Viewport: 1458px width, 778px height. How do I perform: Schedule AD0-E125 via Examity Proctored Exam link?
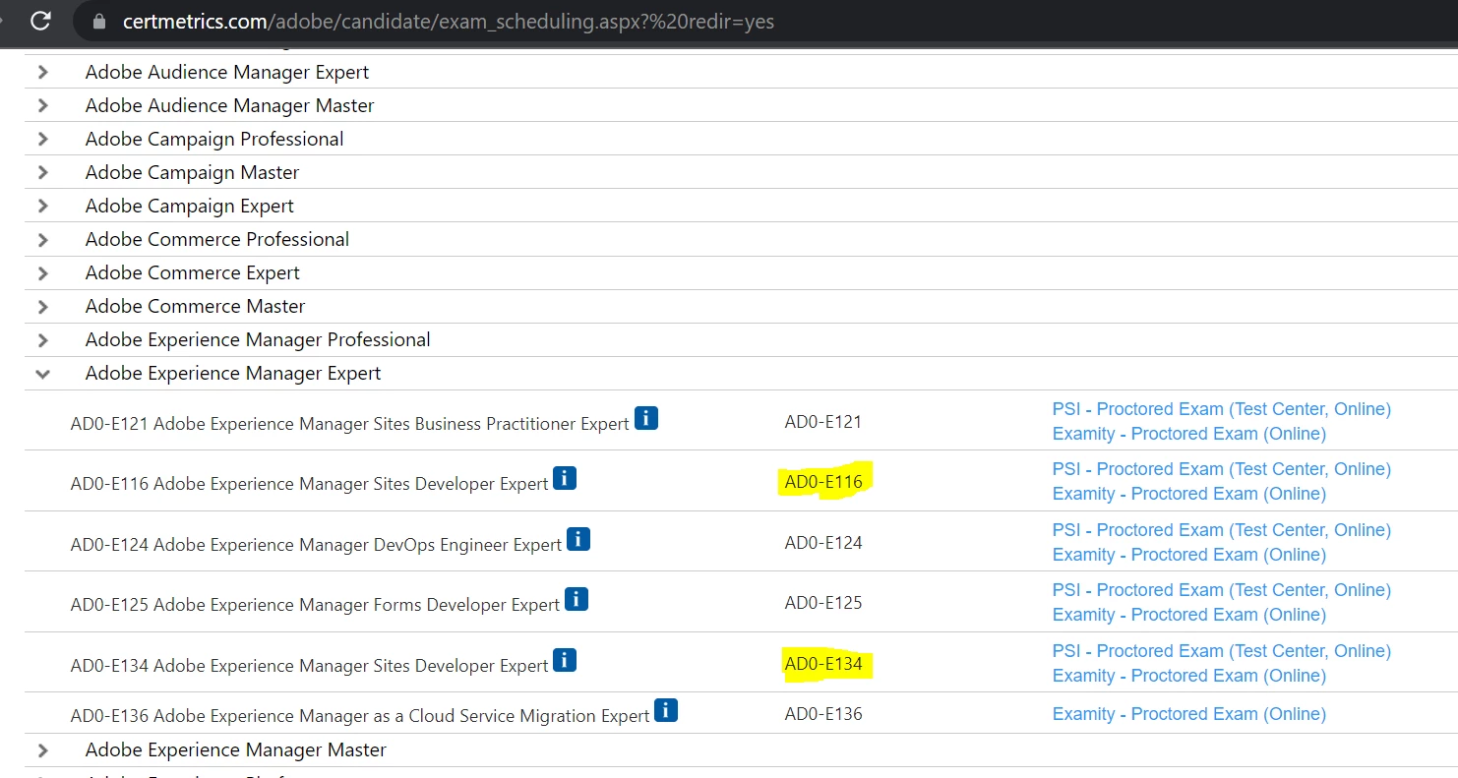point(1189,615)
